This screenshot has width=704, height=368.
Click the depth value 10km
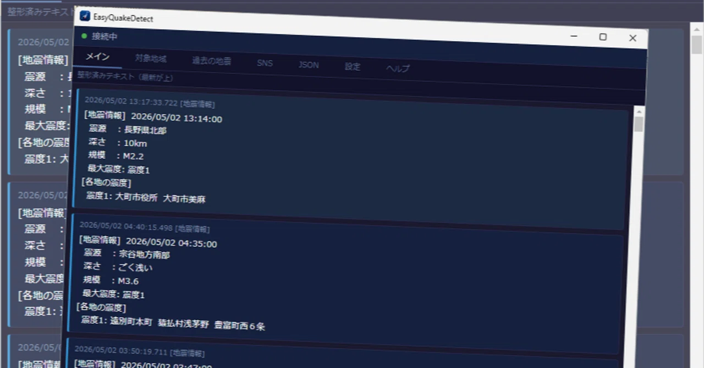pos(135,143)
